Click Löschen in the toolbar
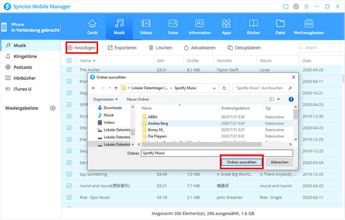The width and height of the screenshot is (345, 220). (160, 48)
